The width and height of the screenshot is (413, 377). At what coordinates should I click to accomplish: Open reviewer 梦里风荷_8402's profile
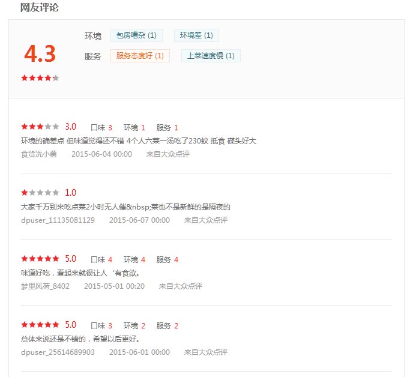pos(45,286)
